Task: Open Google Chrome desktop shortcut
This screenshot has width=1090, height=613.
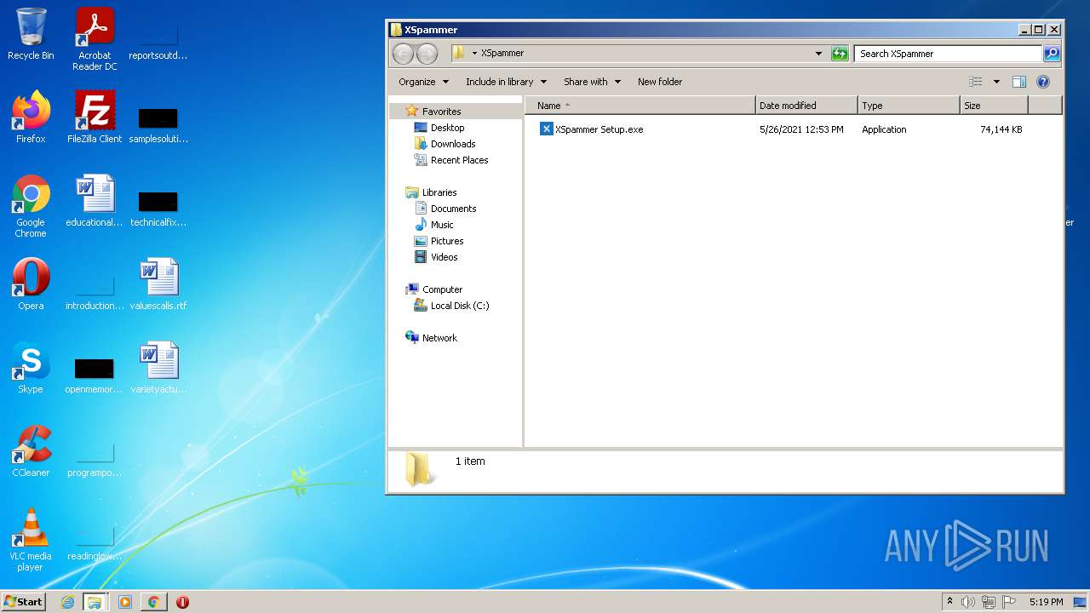Action: pyautogui.click(x=31, y=206)
